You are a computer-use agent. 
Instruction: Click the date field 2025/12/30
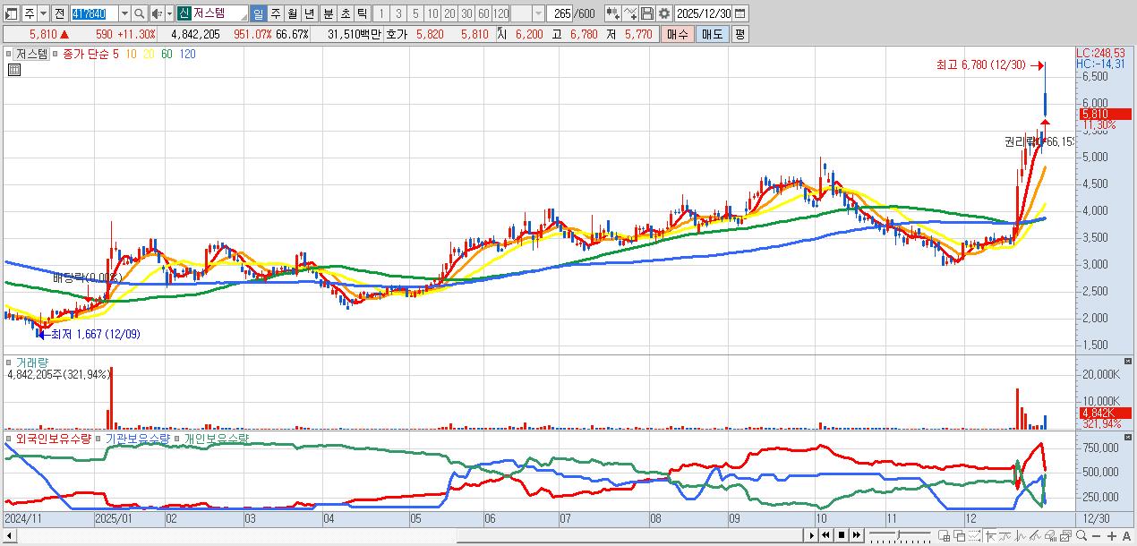pos(704,13)
